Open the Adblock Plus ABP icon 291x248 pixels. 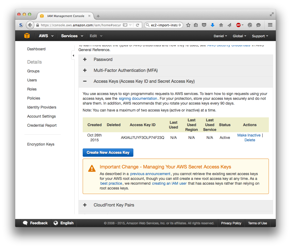coord(238,25)
